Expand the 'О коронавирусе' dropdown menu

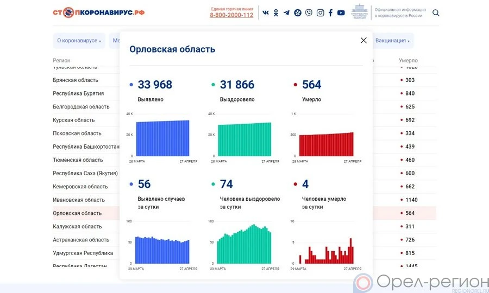79,41
